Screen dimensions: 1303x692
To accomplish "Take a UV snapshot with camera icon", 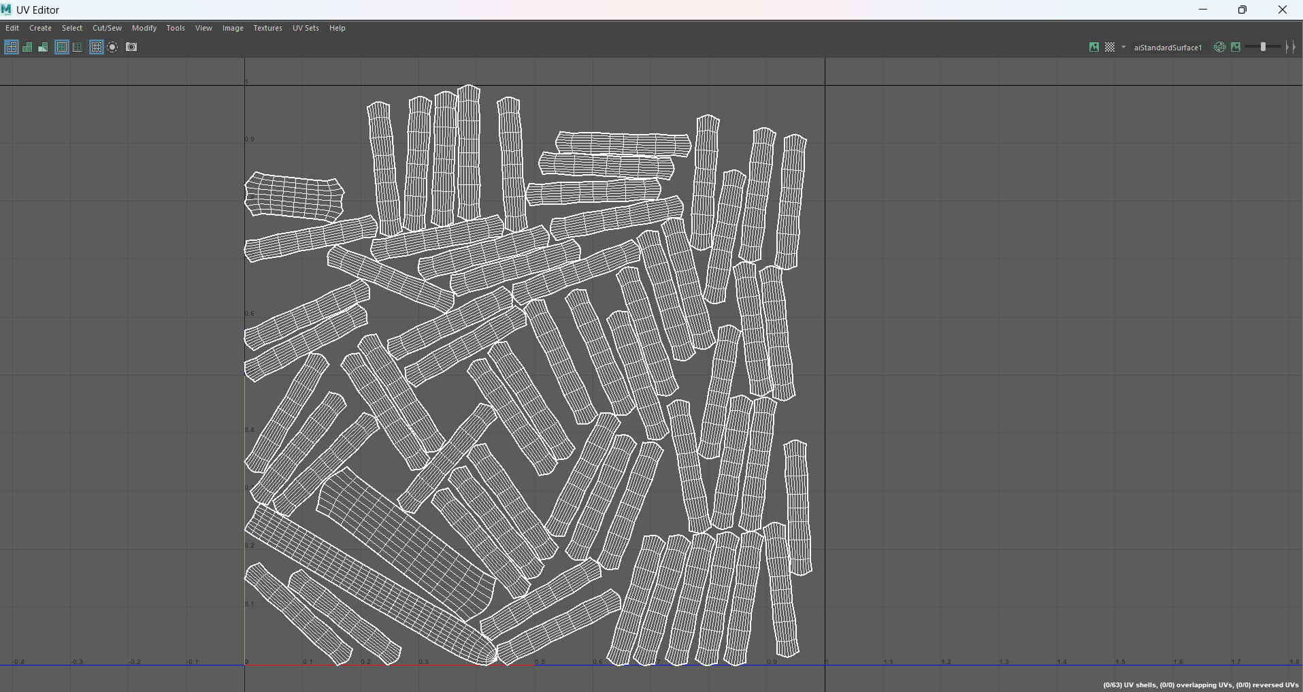I will click(x=131, y=47).
